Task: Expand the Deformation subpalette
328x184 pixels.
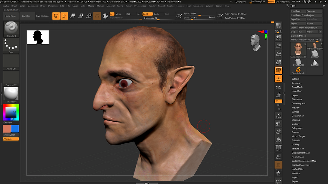Action: coord(298,116)
